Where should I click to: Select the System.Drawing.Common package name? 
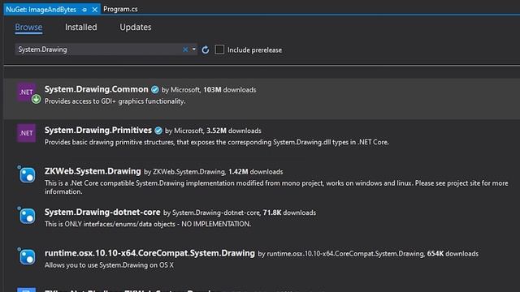click(97, 89)
